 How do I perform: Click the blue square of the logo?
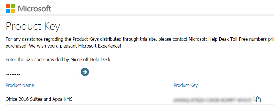point(8,11)
